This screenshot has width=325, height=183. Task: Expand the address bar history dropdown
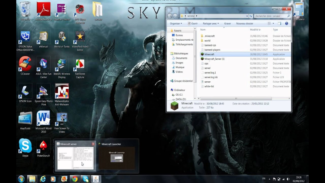247,16
